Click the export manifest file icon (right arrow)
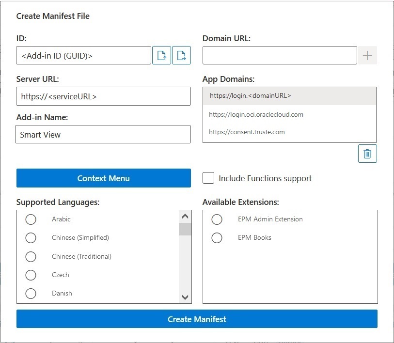Image resolution: width=394 pixels, height=343 pixels. point(181,56)
